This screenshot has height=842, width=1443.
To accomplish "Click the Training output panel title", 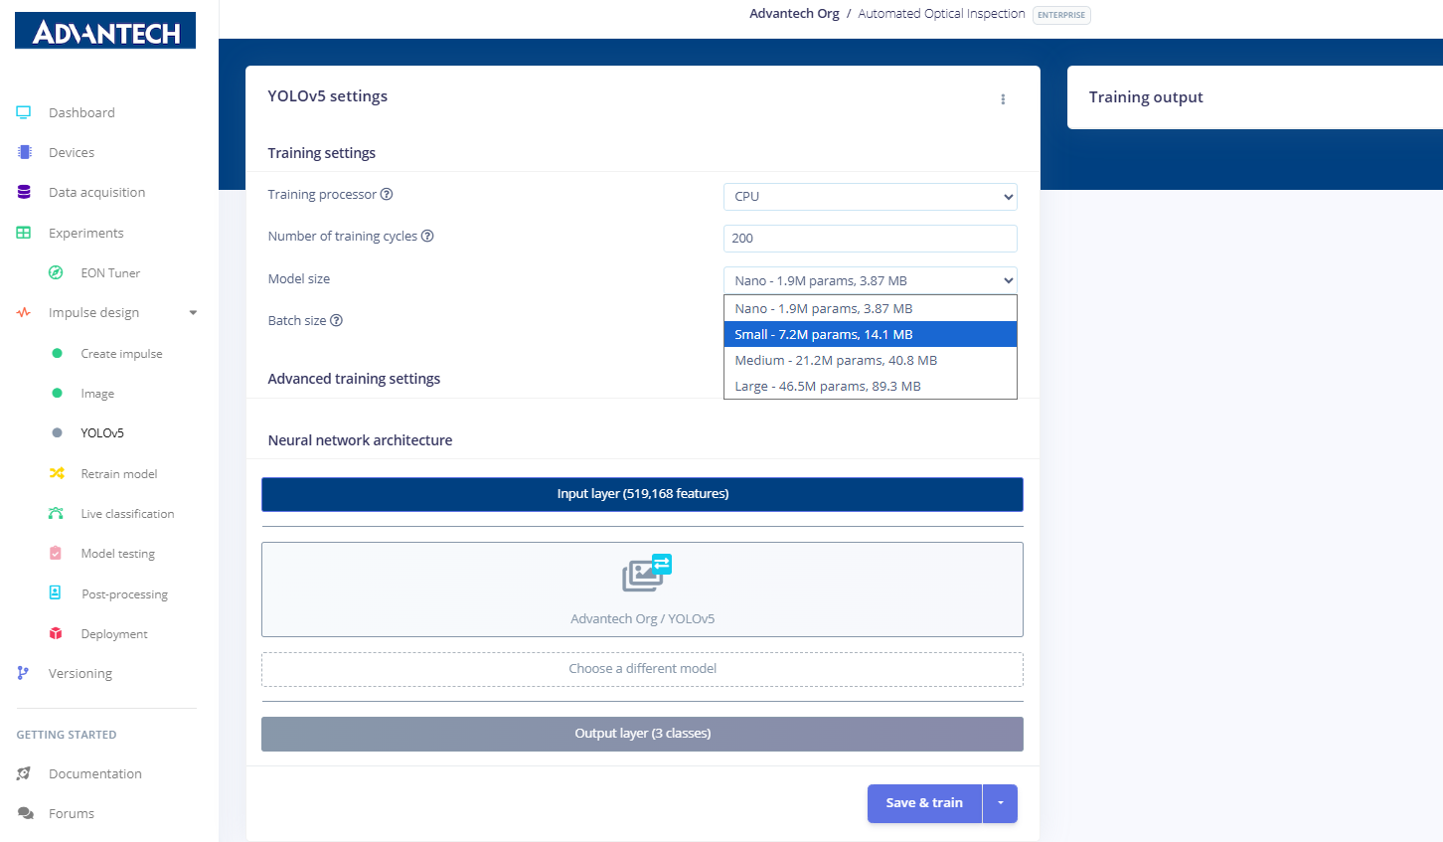I will coord(1146,97).
